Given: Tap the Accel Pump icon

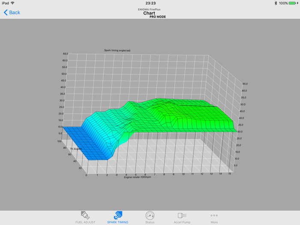Looking at the screenshot, I should pos(182,215).
